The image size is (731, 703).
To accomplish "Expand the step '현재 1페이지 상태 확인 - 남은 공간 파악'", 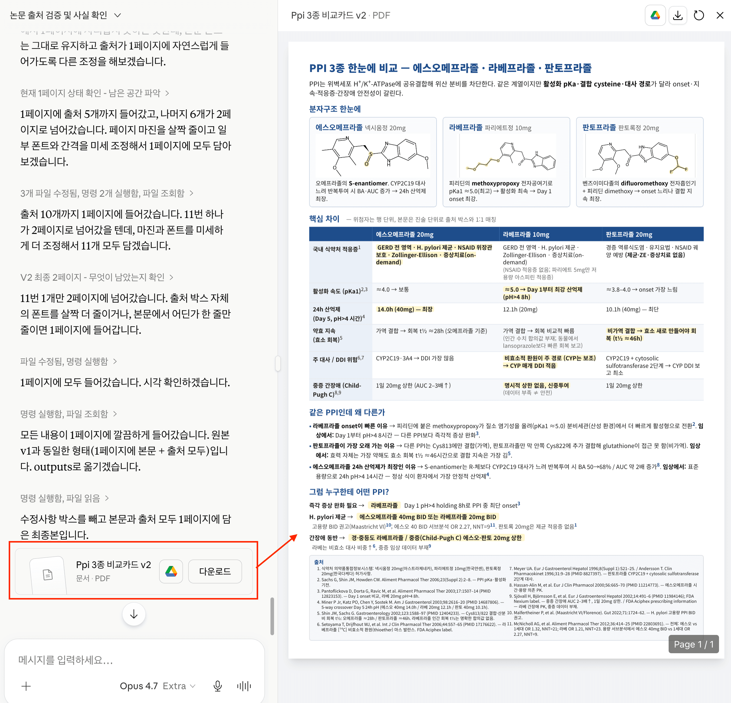I will click(95, 93).
